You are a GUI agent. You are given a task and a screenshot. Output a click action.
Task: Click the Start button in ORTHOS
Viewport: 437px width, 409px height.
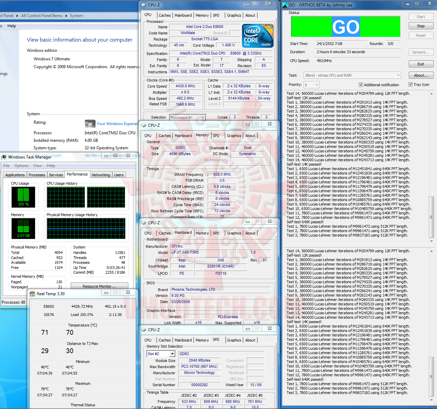(421, 17)
